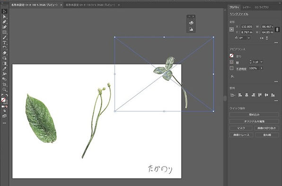Open more options in Transform section

(x=276, y=43)
